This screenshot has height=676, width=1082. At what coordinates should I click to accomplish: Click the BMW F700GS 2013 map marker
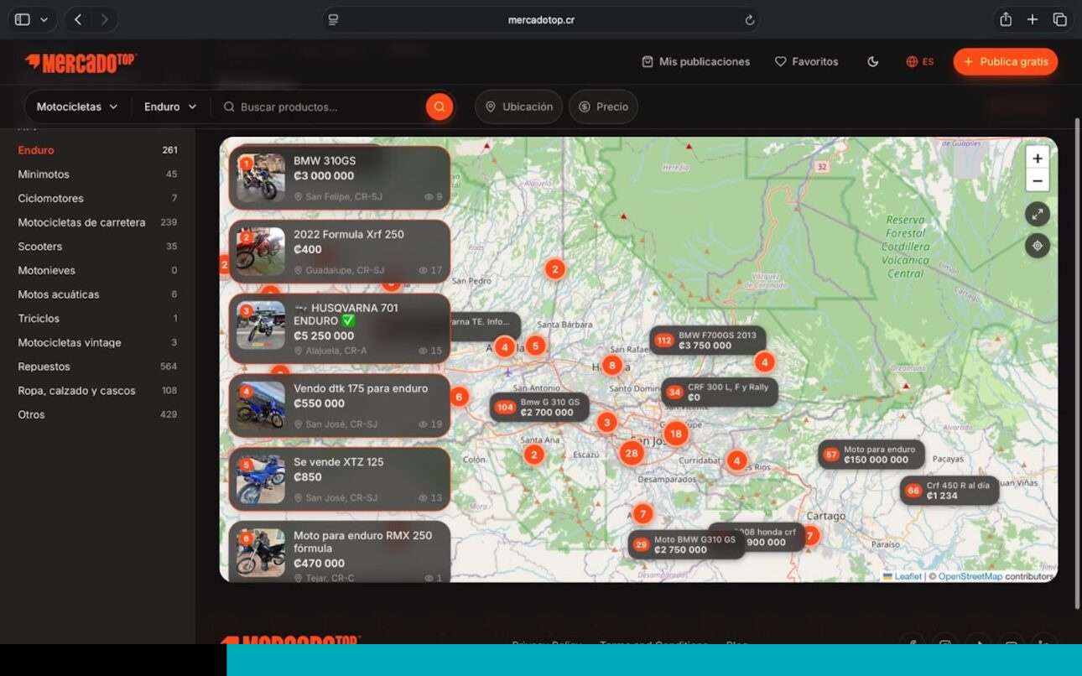pyautogui.click(x=708, y=340)
